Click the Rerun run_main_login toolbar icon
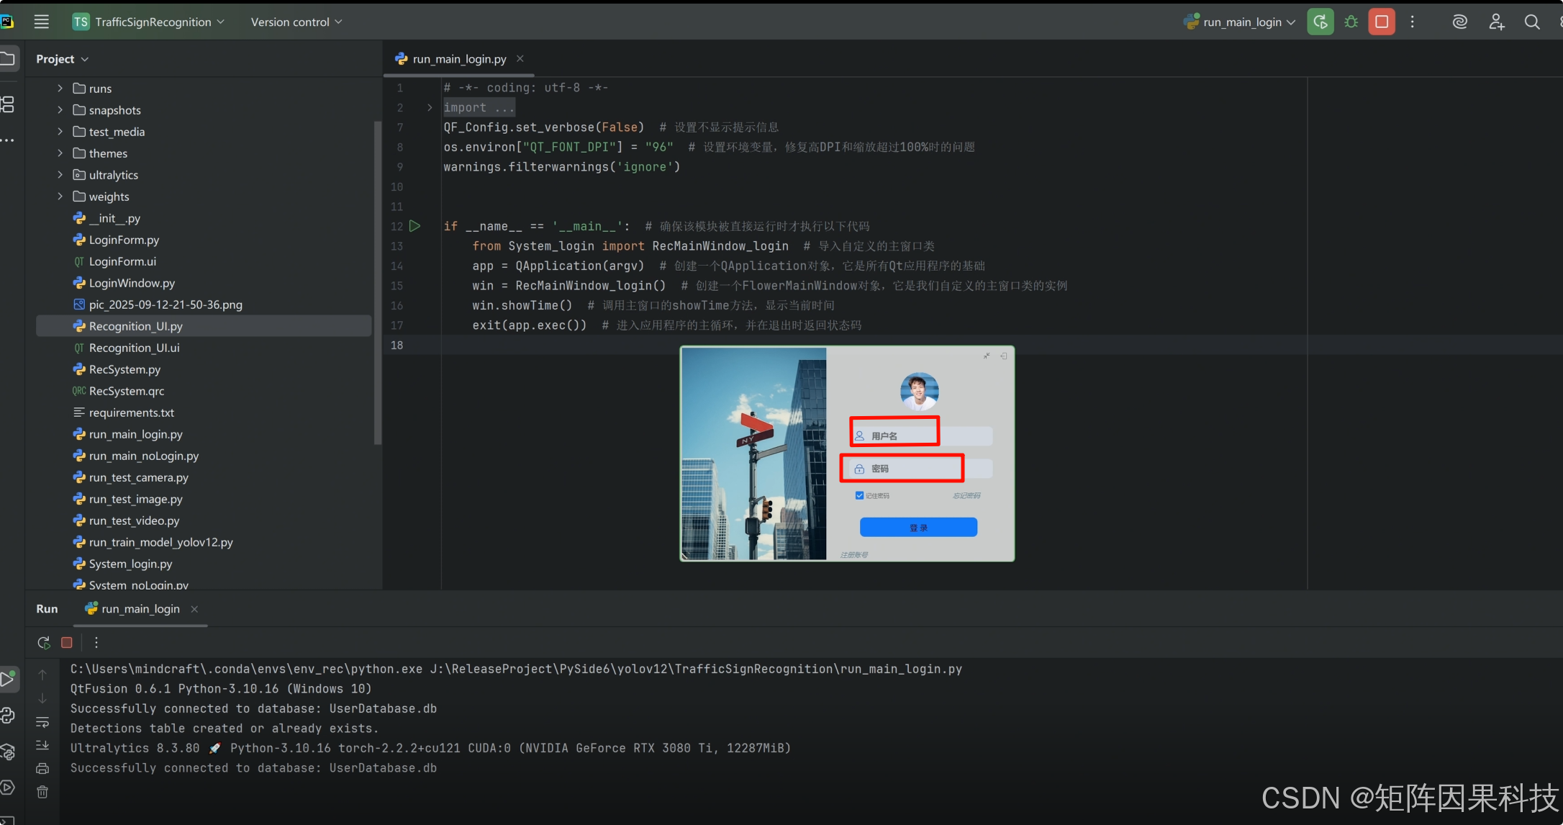This screenshot has width=1563, height=825. click(1320, 22)
